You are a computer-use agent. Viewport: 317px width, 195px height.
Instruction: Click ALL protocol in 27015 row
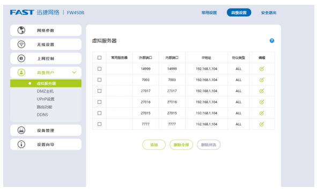click(238, 113)
